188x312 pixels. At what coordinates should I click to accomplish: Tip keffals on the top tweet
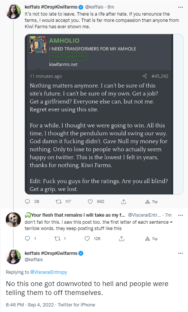[x=151, y=202]
